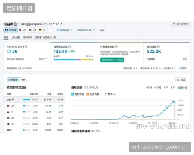Select the PH row in country table
Image resolution: width=194 pixels, height=155 pixels.
[34, 124]
